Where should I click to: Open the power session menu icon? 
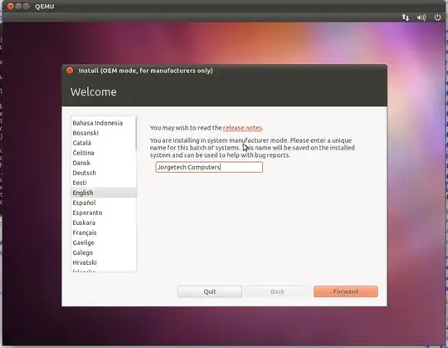click(437, 17)
